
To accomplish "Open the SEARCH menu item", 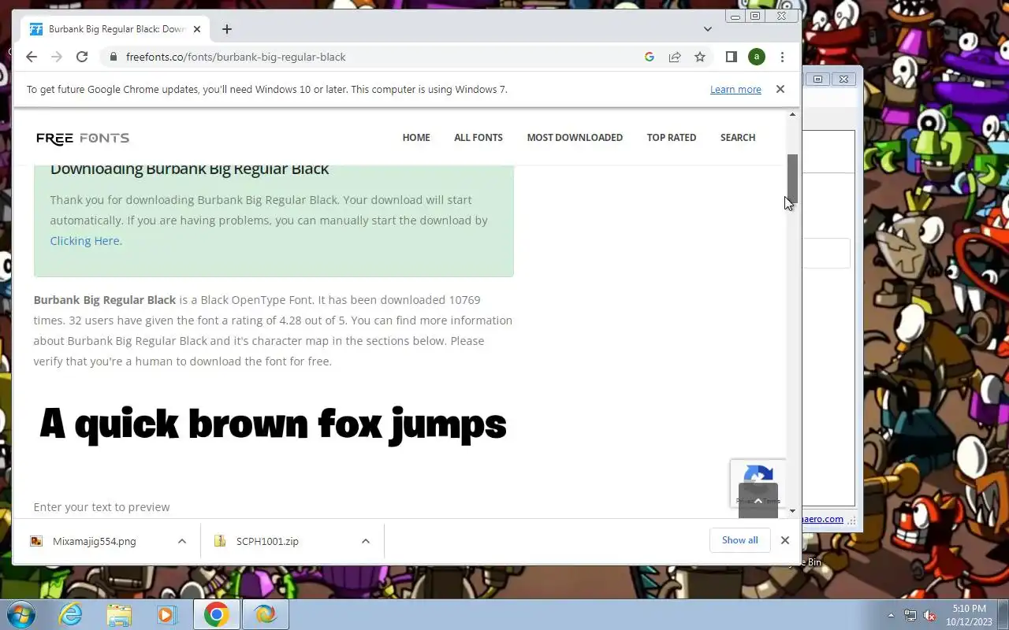I will [738, 137].
